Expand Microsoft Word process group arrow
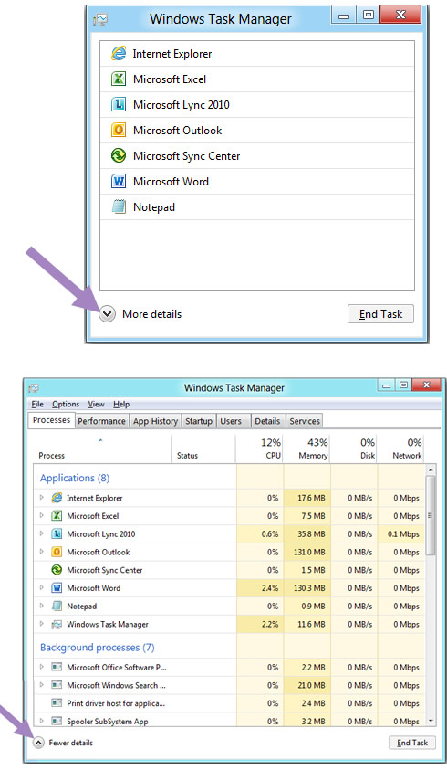This screenshot has width=447, height=770. 42,588
